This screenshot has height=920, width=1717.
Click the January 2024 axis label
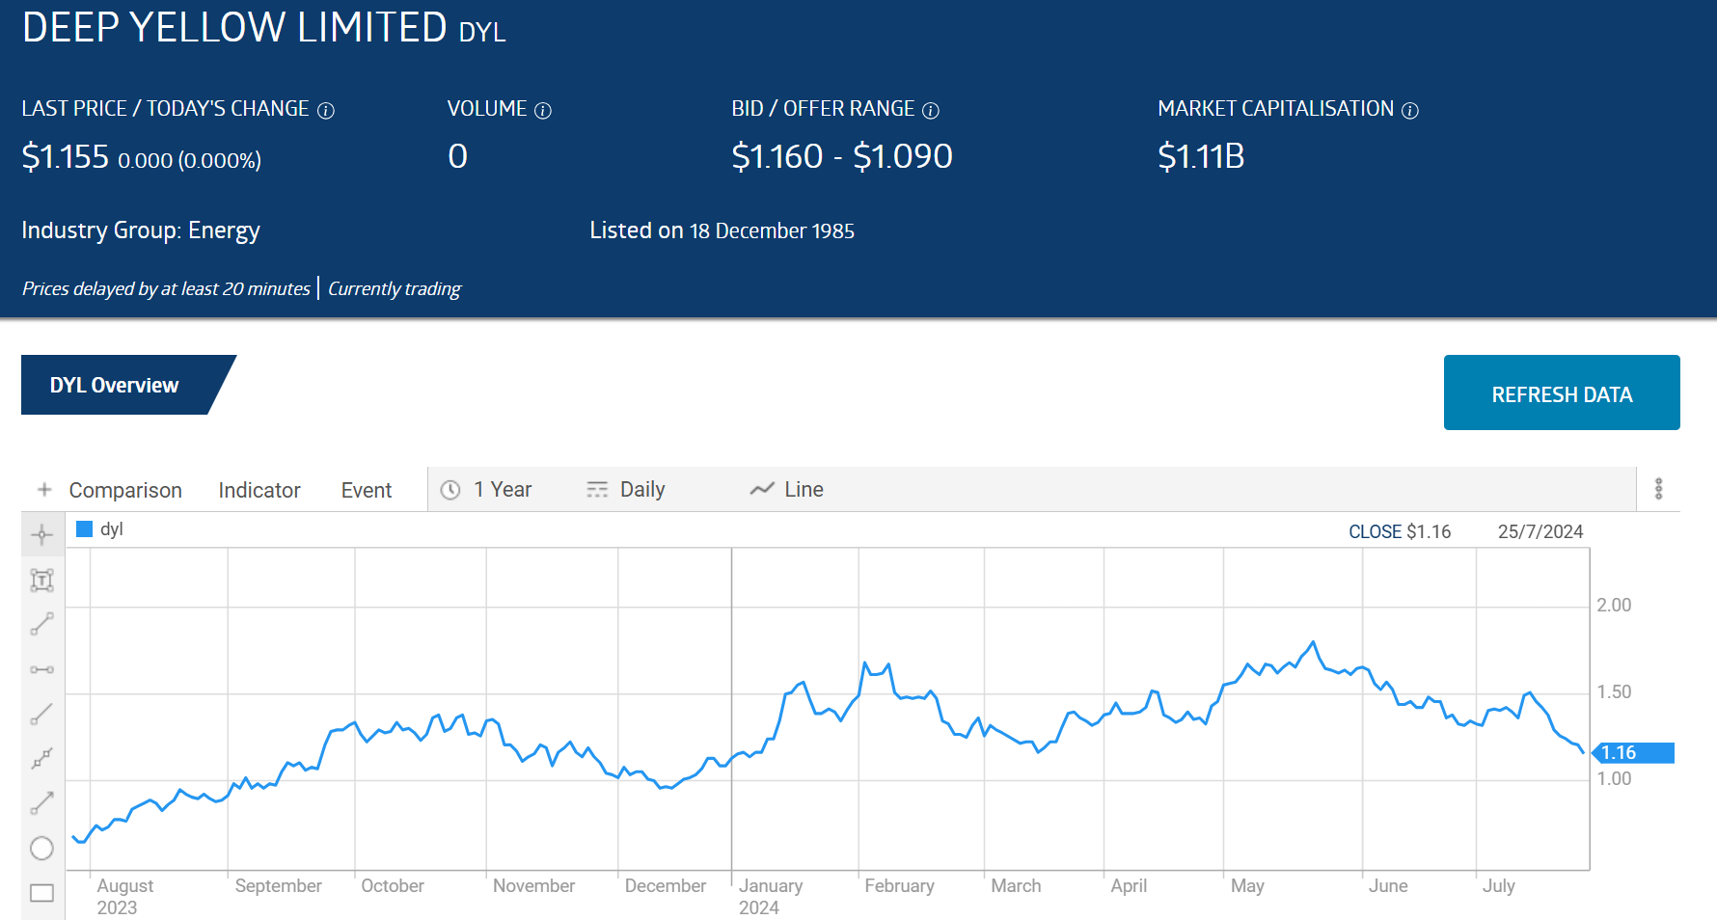click(x=771, y=896)
